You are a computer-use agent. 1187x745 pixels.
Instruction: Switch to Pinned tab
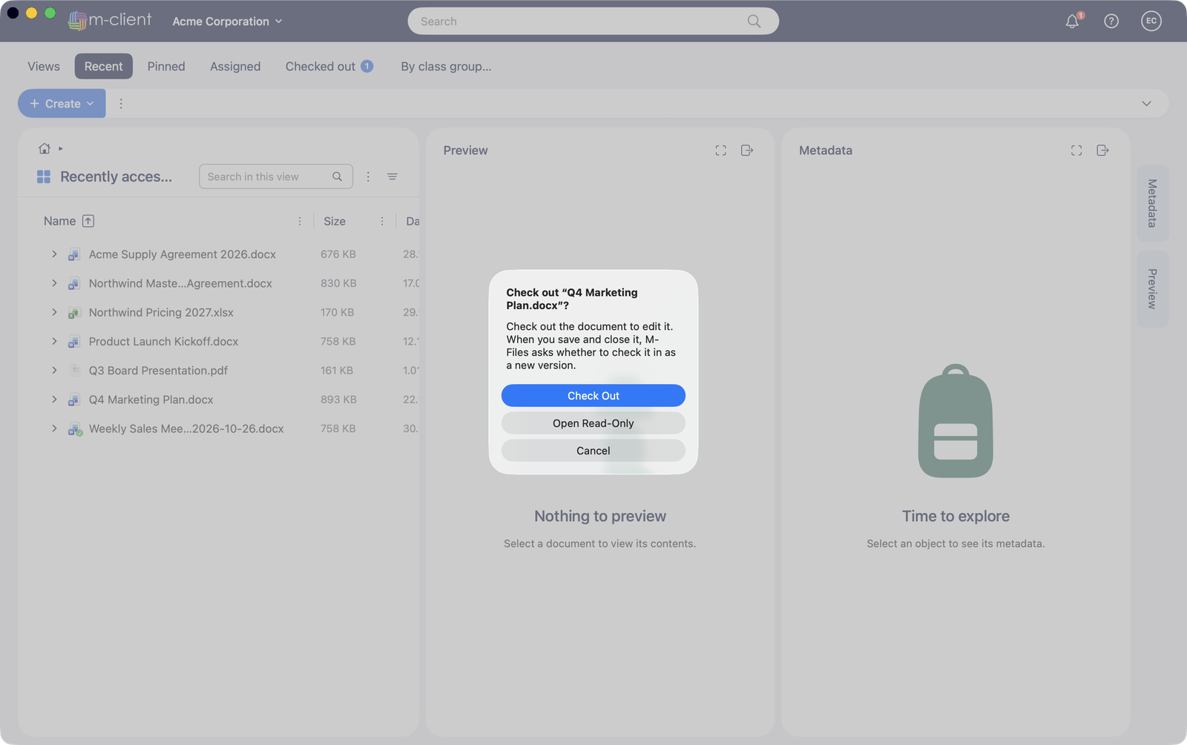166,66
